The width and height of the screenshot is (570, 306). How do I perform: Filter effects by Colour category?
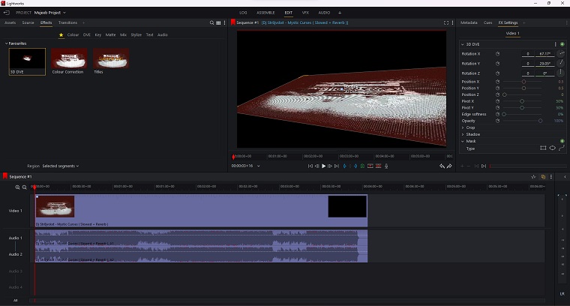(x=73, y=35)
